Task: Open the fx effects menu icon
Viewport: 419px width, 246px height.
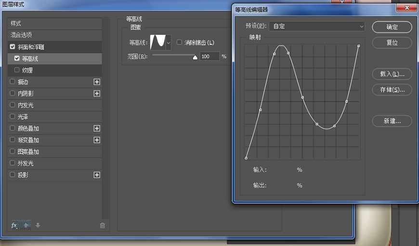Action: [x=14, y=225]
